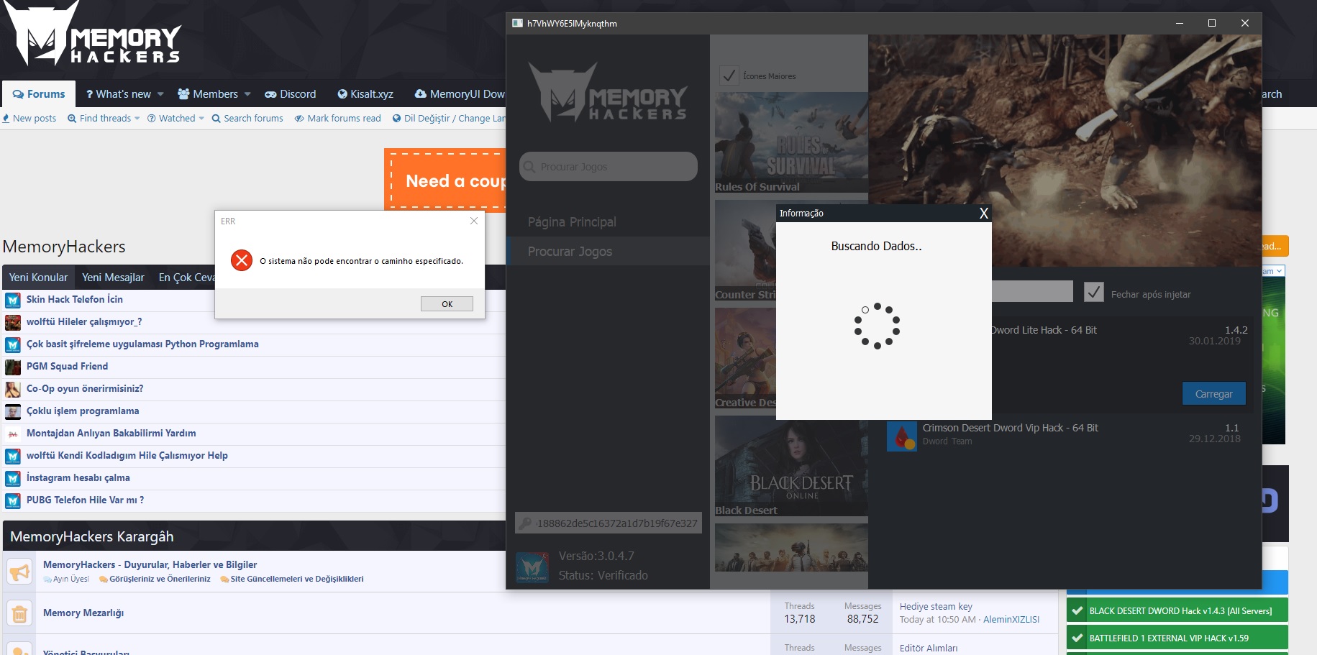Click the avatar beside Skin Hack thread

tap(13, 301)
